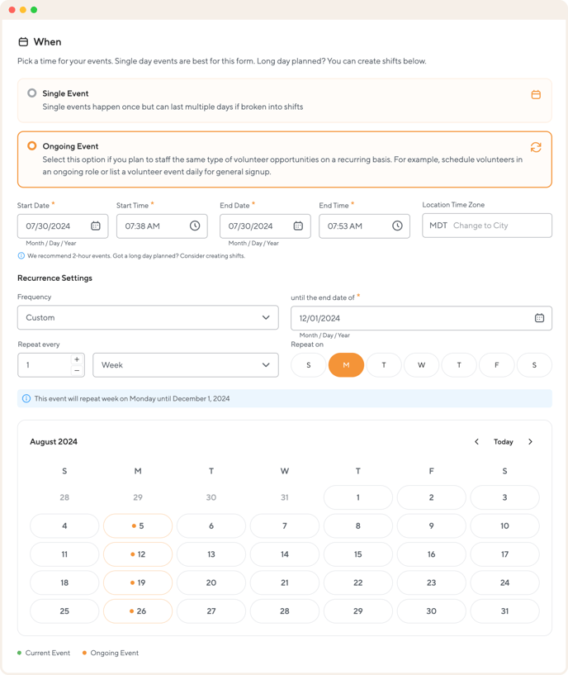Click the Single Event calendar icon
This screenshot has width=568, height=675.
pyautogui.click(x=536, y=95)
